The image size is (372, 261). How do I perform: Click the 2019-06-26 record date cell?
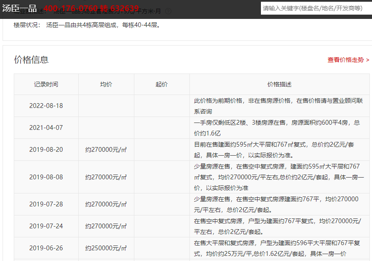(46, 248)
